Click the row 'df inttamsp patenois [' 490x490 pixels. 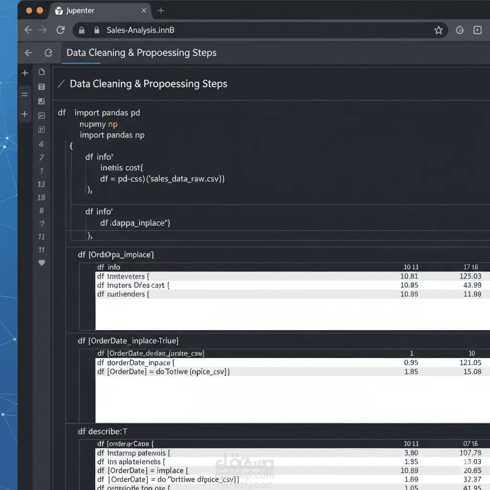point(292,453)
